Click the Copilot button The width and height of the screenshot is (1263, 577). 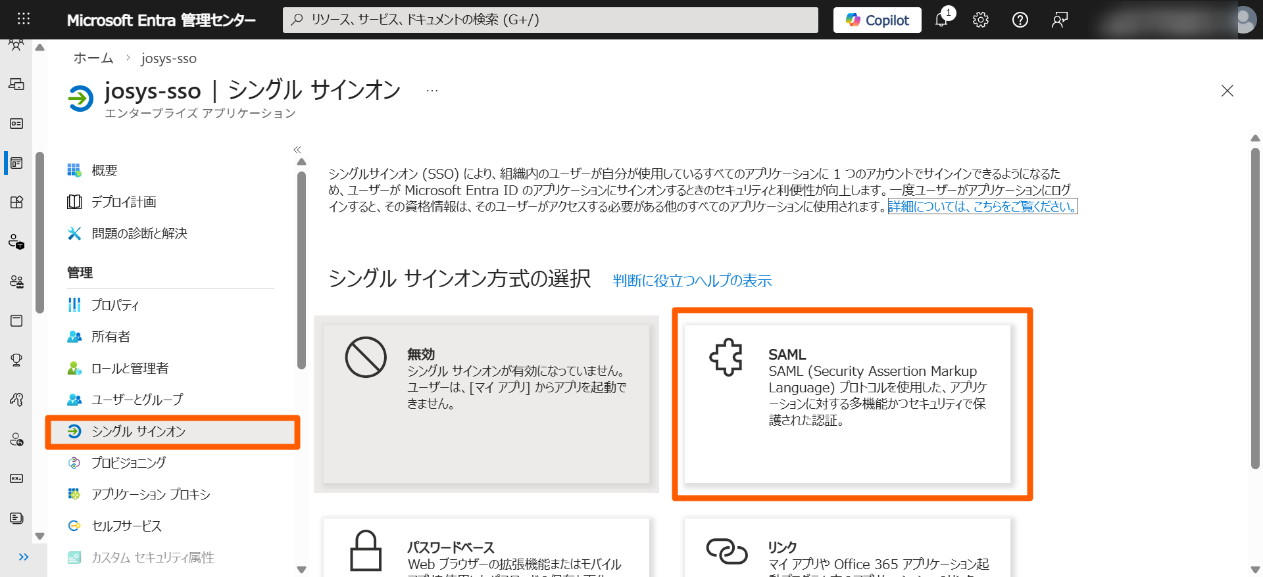pos(877,20)
